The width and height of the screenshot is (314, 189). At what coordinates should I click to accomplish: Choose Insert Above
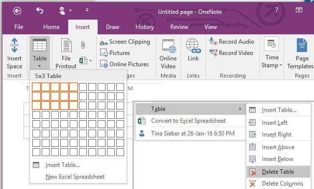pos(278,147)
